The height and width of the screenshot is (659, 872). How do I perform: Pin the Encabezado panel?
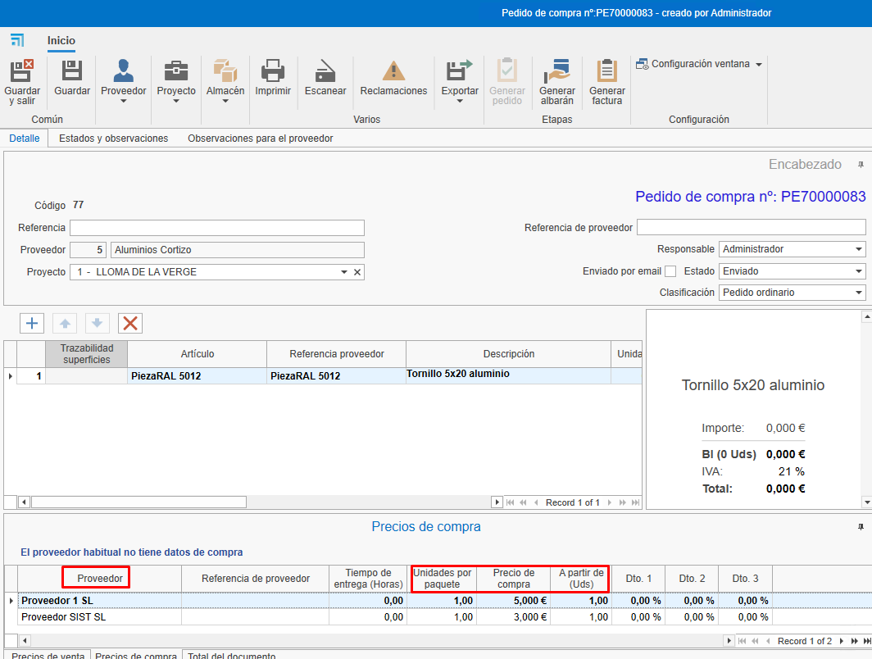point(861,165)
